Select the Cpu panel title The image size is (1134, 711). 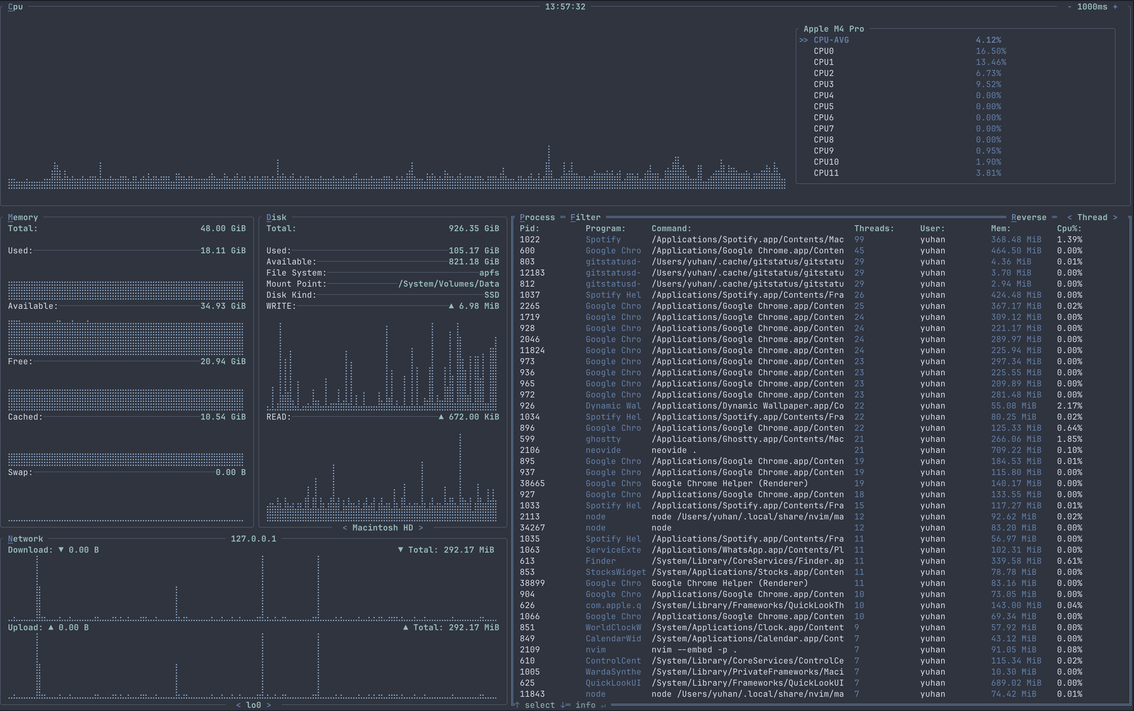15,7
